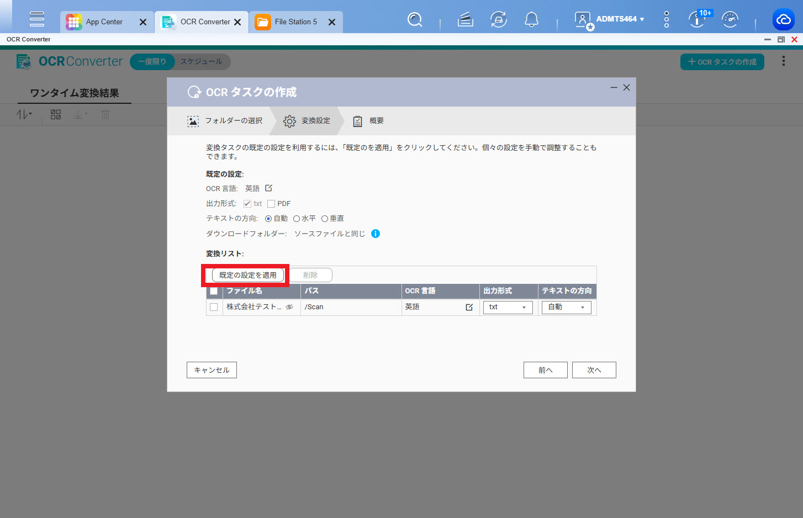This screenshot has width=803, height=518.
Task: Switch to the File Station 5 tab
Action: pyautogui.click(x=295, y=22)
